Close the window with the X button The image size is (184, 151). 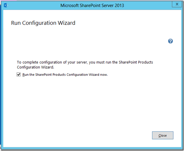(x=177, y=4)
